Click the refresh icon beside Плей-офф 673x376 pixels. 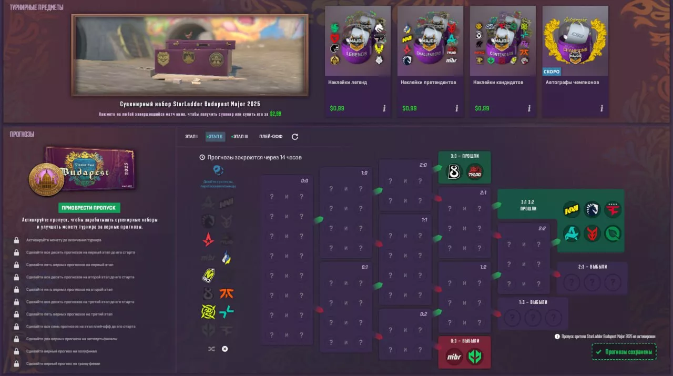coord(295,137)
